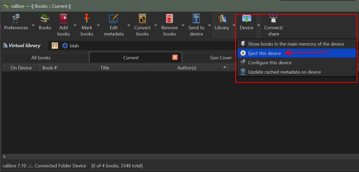Screen dimensions: 359x172
Task: Expand the Convert books dropdown arrow
Action: tap(156, 25)
